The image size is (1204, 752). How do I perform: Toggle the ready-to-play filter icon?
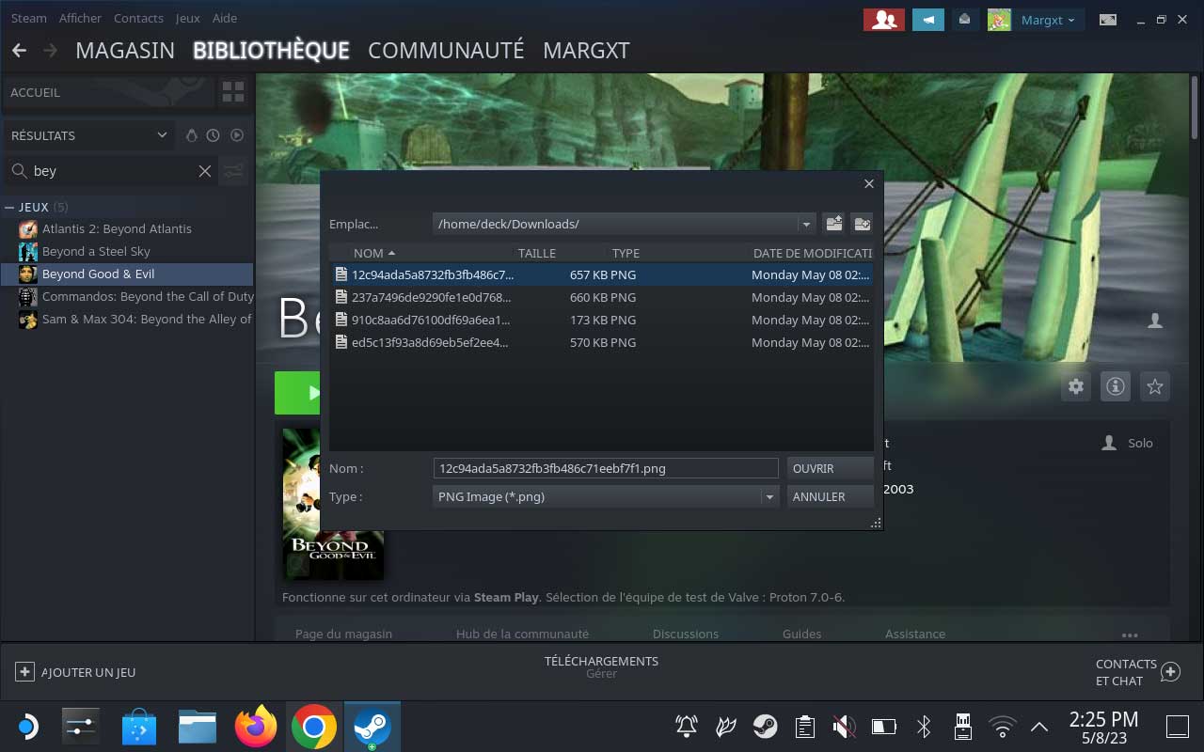(x=237, y=135)
